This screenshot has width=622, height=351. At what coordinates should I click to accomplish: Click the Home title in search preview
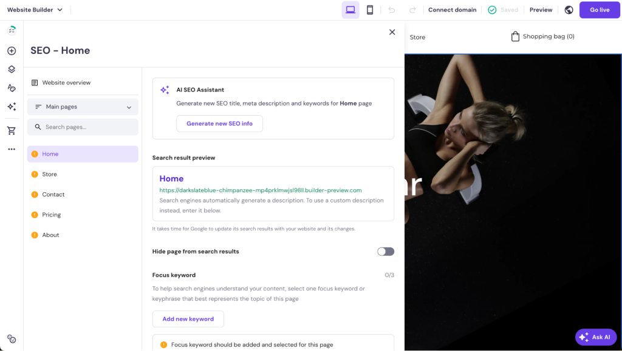pos(171,178)
